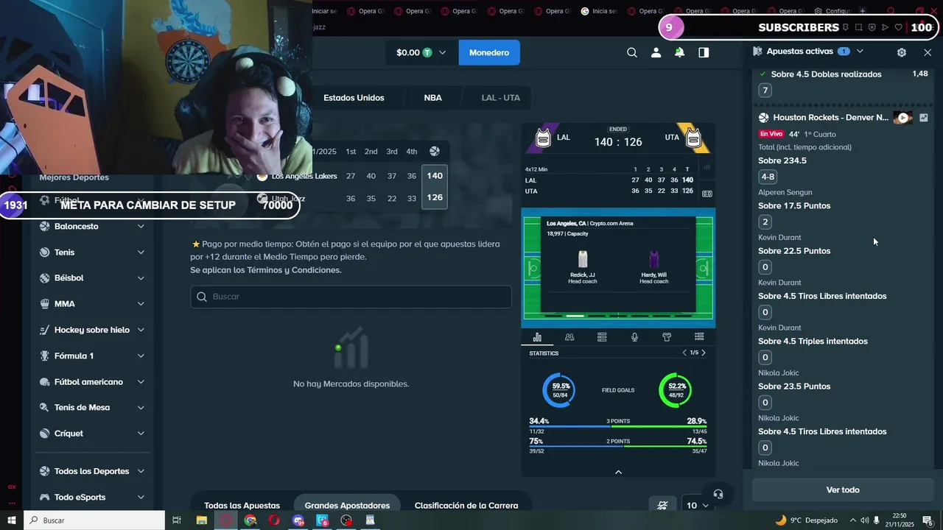The height and width of the screenshot is (530, 943).
Task: Click the basketball icon in scoreboard header
Action: coord(435,151)
